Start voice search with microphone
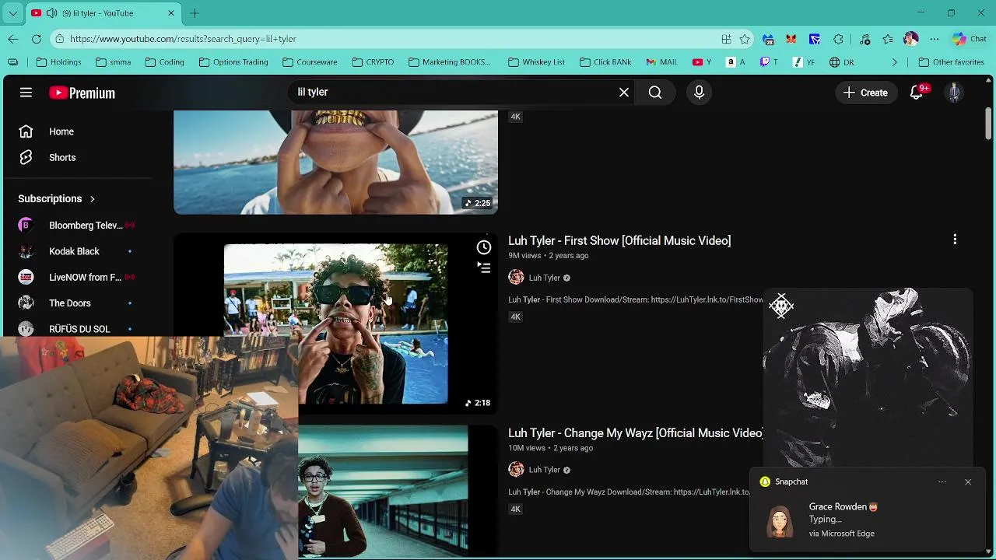 click(x=699, y=93)
